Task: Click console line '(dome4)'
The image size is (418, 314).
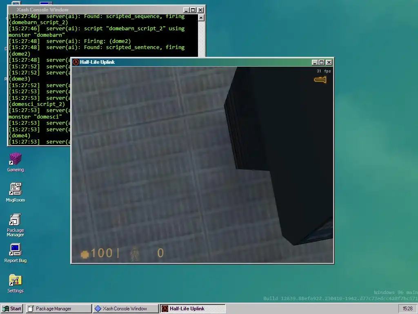Action: coord(20,136)
